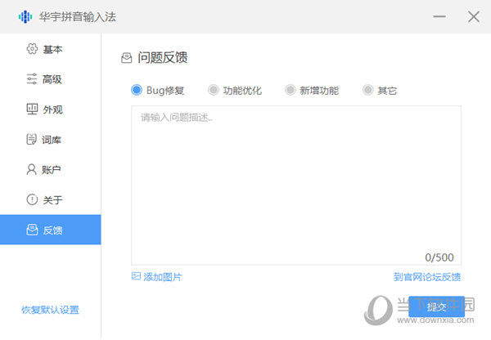Click into the 请输入问题描述 text area
This screenshot has height=340, width=491.
pos(296,186)
